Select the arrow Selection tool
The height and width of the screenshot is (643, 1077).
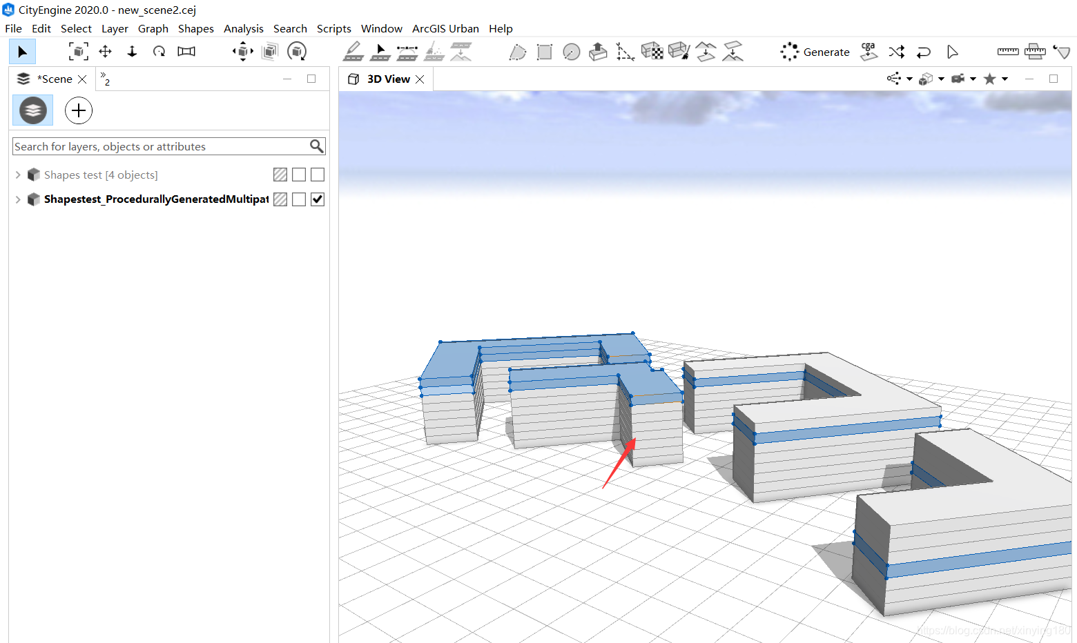click(22, 52)
